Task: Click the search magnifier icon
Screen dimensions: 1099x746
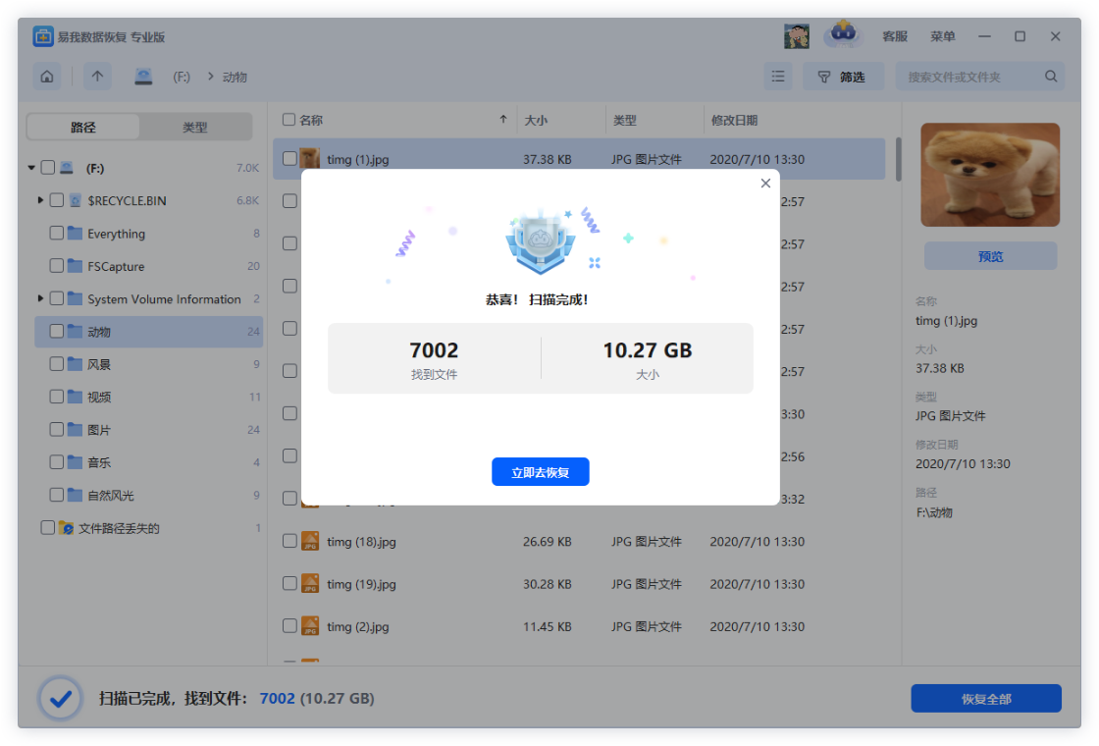Action: 1050,77
